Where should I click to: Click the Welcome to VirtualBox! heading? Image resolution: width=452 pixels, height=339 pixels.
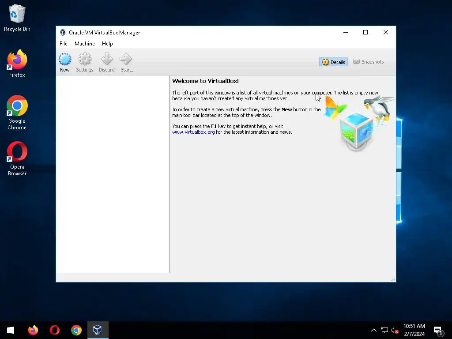(206, 81)
